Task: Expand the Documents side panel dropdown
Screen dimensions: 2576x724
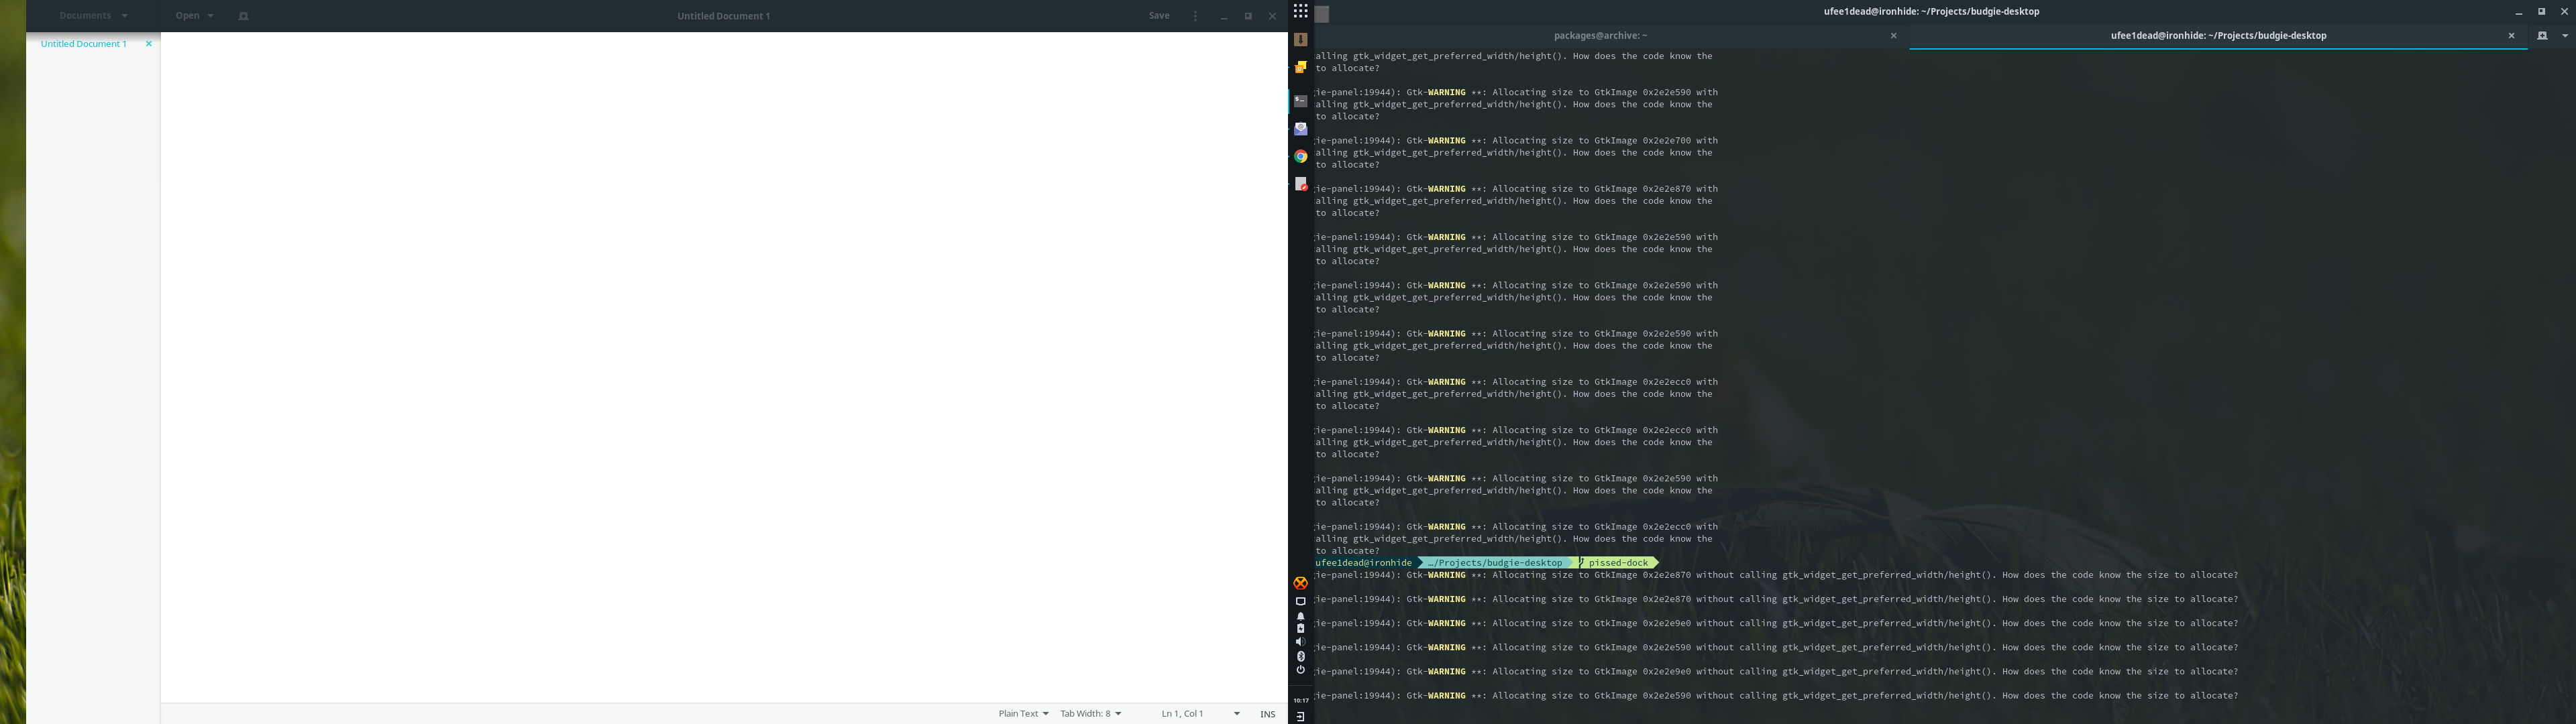Action: click(93, 16)
